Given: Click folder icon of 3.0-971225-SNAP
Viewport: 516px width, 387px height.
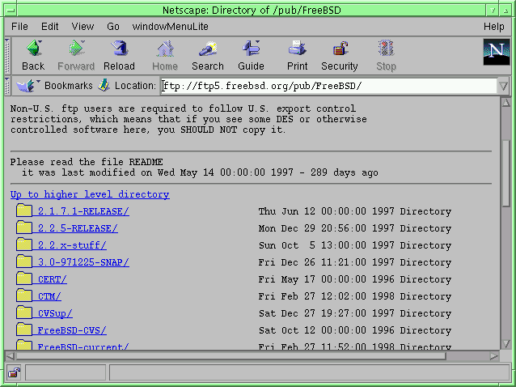Looking at the screenshot, I should (x=24, y=262).
